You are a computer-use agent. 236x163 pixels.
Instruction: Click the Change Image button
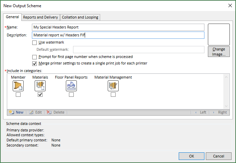pyautogui.click(x=219, y=51)
